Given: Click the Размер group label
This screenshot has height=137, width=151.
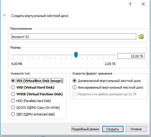Looking at the screenshot, I should point(16,48).
